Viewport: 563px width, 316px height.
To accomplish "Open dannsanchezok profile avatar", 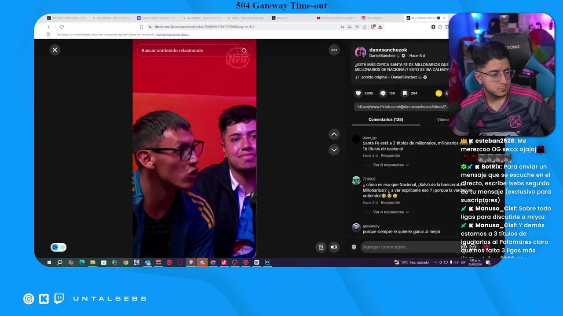I will click(361, 52).
